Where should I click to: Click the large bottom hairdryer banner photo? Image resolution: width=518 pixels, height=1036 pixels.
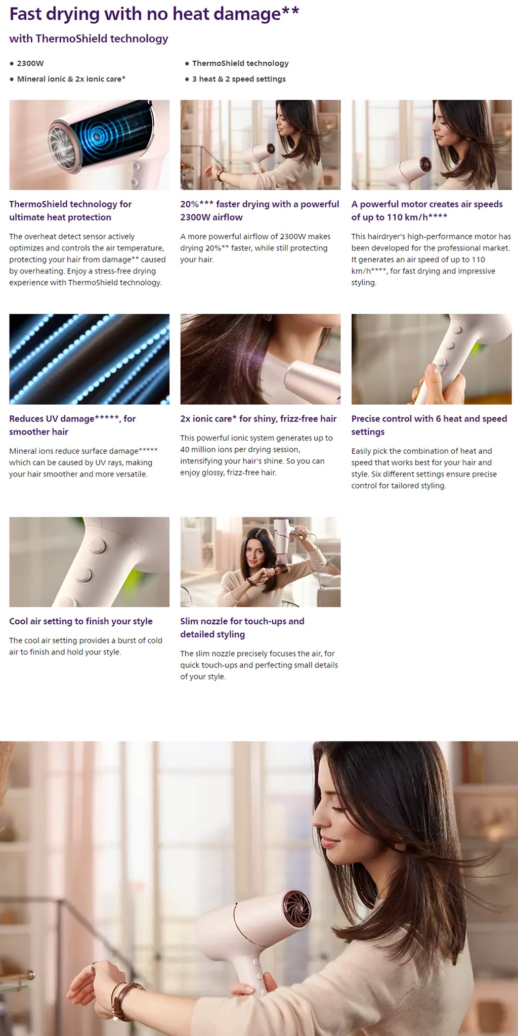pyautogui.click(x=259, y=888)
